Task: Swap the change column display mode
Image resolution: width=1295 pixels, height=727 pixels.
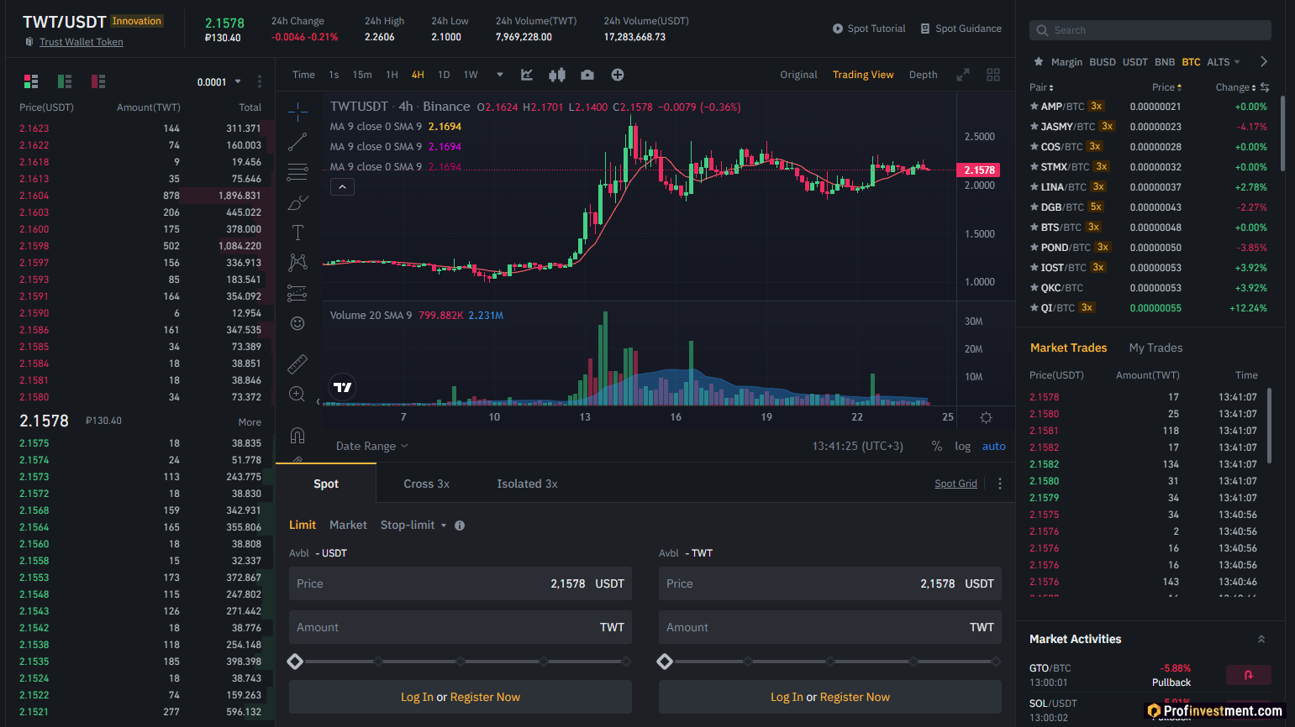Action: (x=1265, y=87)
